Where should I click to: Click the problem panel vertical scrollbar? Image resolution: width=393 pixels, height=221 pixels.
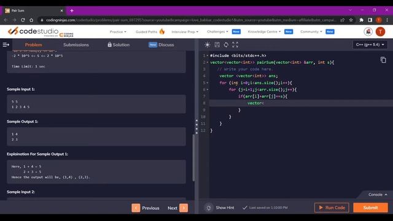click(193, 158)
